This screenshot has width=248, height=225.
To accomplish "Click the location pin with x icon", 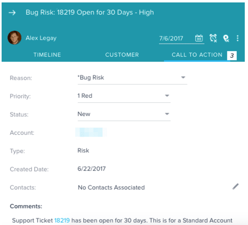I will [x=226, y=38].
